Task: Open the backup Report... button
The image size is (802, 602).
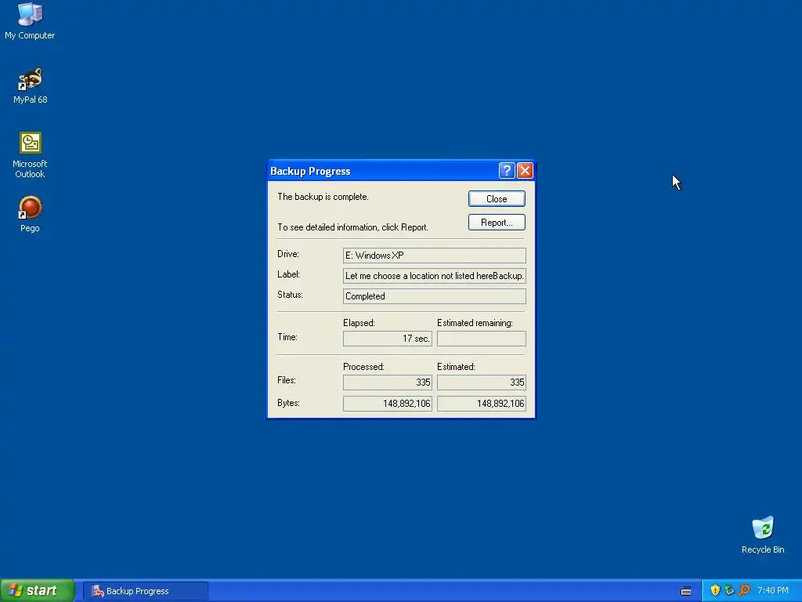Action: click(496, 222)
